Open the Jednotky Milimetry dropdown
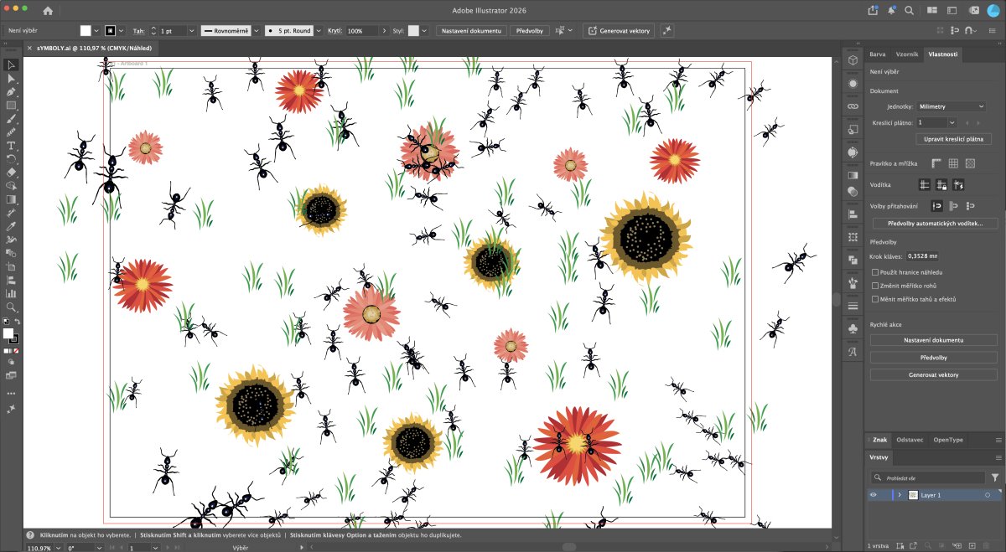The width and height of the screenshot is (1006, 552). pos(951,106)
